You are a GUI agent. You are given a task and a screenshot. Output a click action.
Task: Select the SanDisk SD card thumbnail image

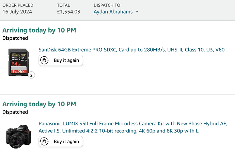tap(19, 62)
